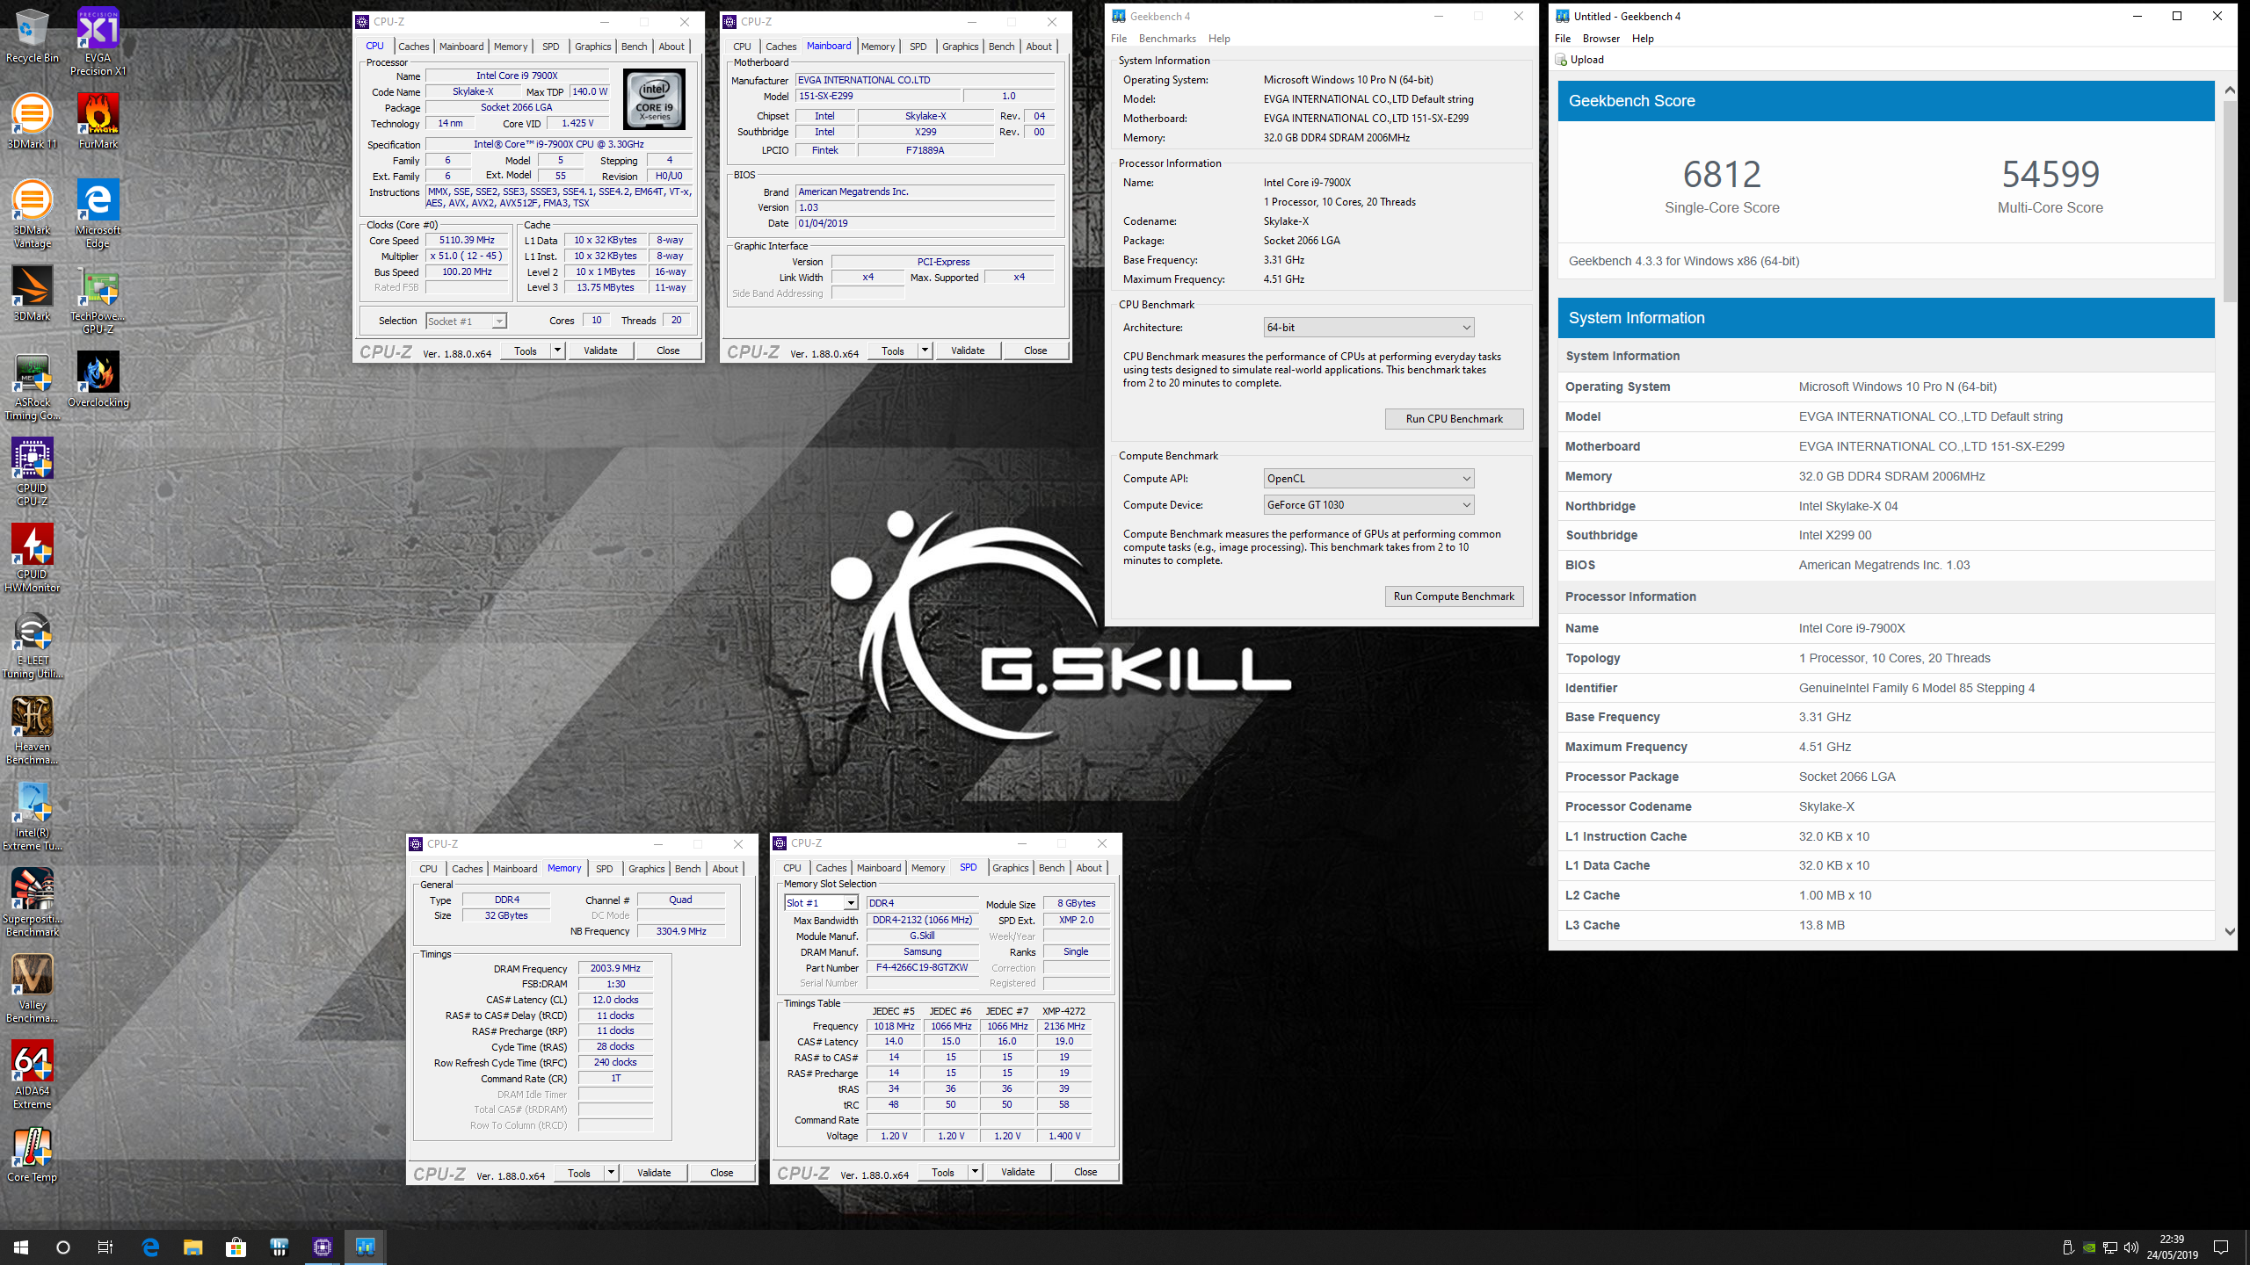The height and width of the screenshot is (1265, 2250).
Task: Open File Explorer from taskbar
Action: pyautogui.click(x=192, y=1247)
